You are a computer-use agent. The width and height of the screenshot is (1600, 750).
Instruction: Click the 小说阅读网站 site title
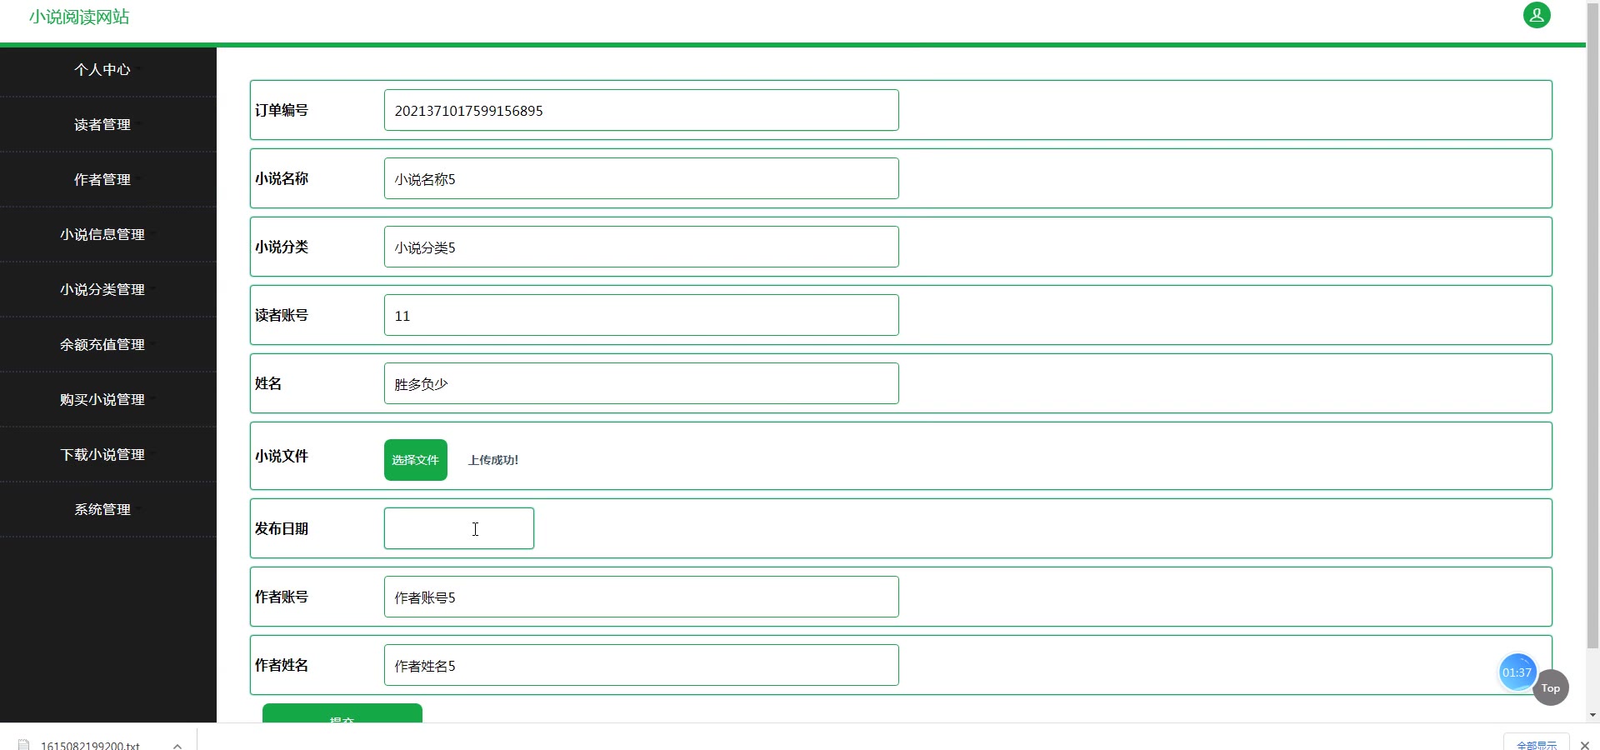click(x=79, y=17)
